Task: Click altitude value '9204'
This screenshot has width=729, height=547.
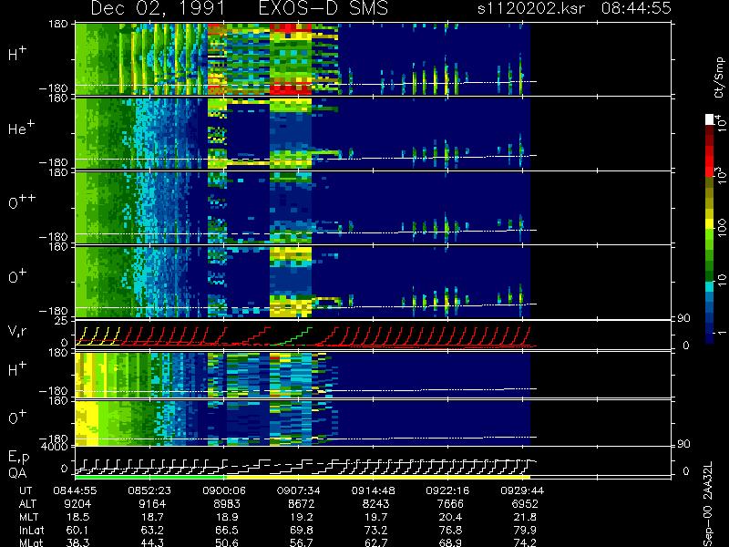Action: click(77, 504)
